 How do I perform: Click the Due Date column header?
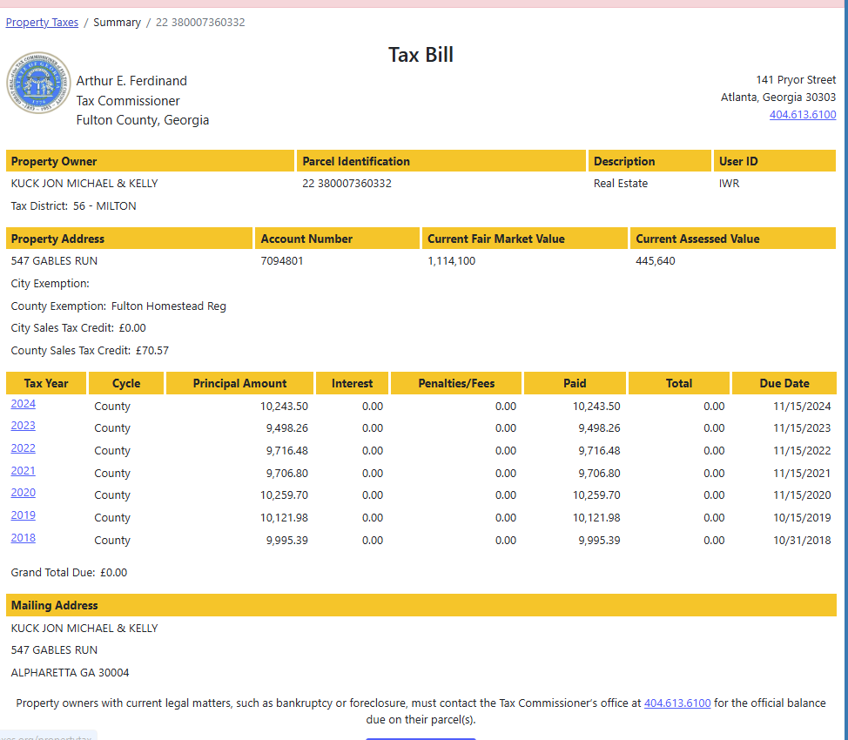pos(784,383)
